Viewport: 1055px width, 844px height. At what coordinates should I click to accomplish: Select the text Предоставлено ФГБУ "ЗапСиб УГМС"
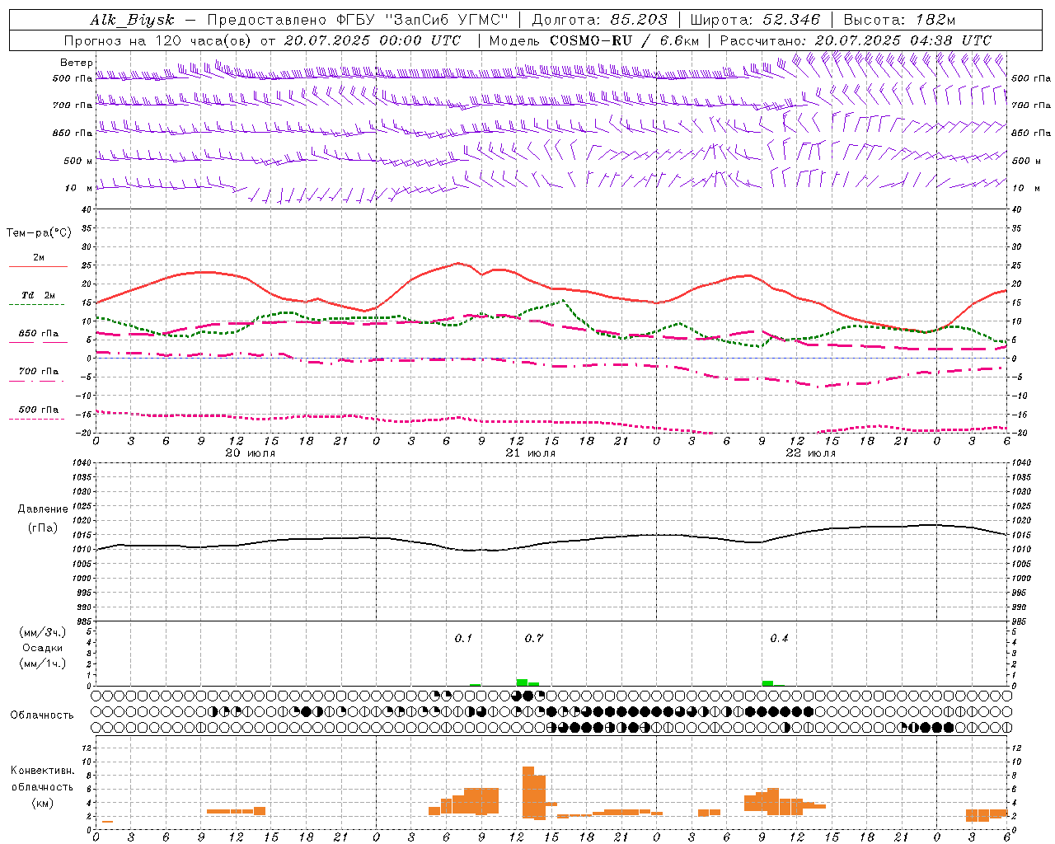click(358, 21)
